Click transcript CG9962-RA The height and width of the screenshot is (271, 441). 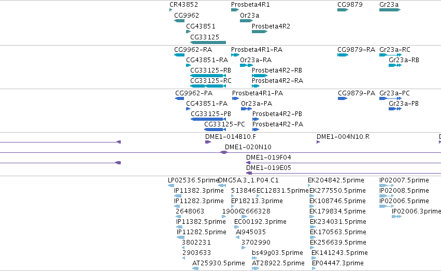click(x=179, y=55)
